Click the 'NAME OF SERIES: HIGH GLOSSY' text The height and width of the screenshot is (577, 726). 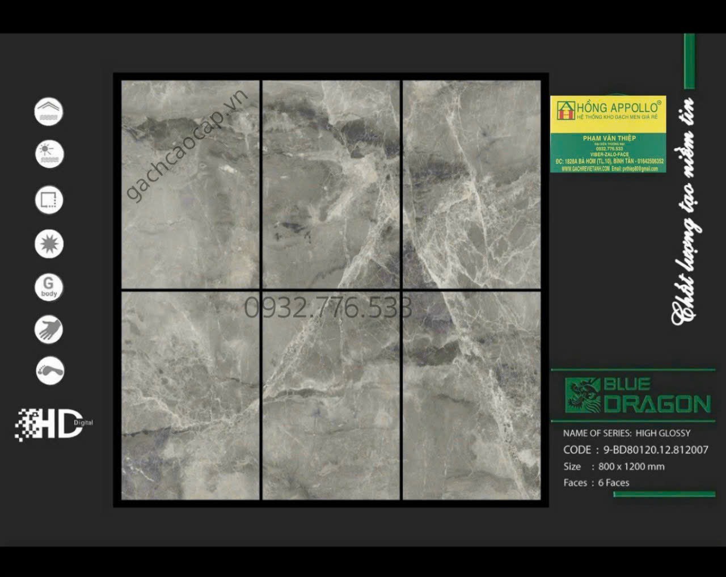[x=627, y=433]
